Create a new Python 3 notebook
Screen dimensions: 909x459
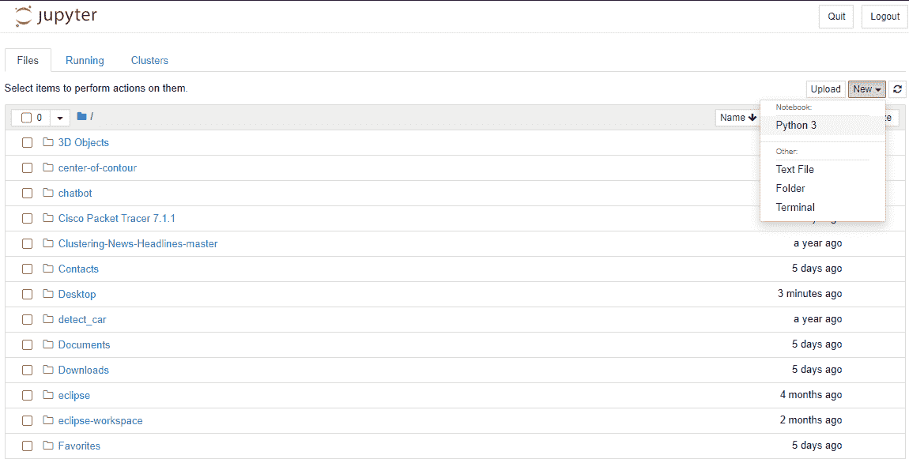796,125
